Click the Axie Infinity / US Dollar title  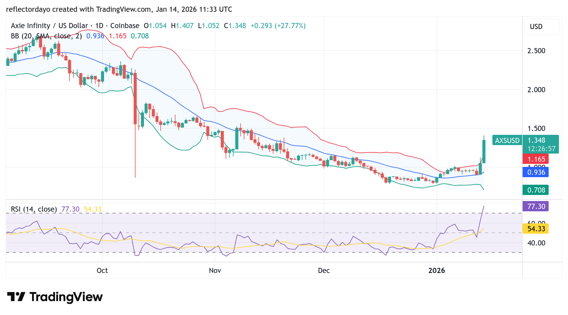point(50,26)
